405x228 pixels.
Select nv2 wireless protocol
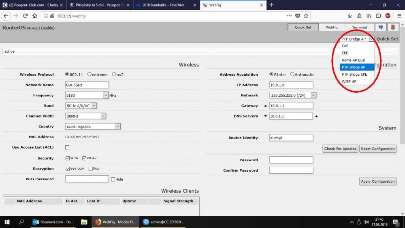114,74
